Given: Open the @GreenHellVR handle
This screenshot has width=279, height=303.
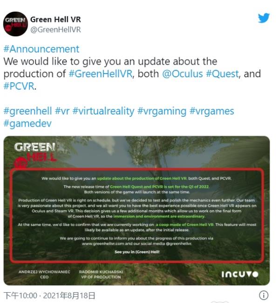Looking at the screenshot, I should point(56,30).
